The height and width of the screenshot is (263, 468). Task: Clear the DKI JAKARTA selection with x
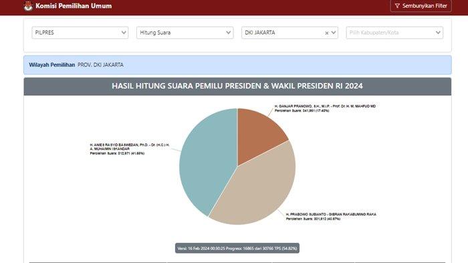326,33
